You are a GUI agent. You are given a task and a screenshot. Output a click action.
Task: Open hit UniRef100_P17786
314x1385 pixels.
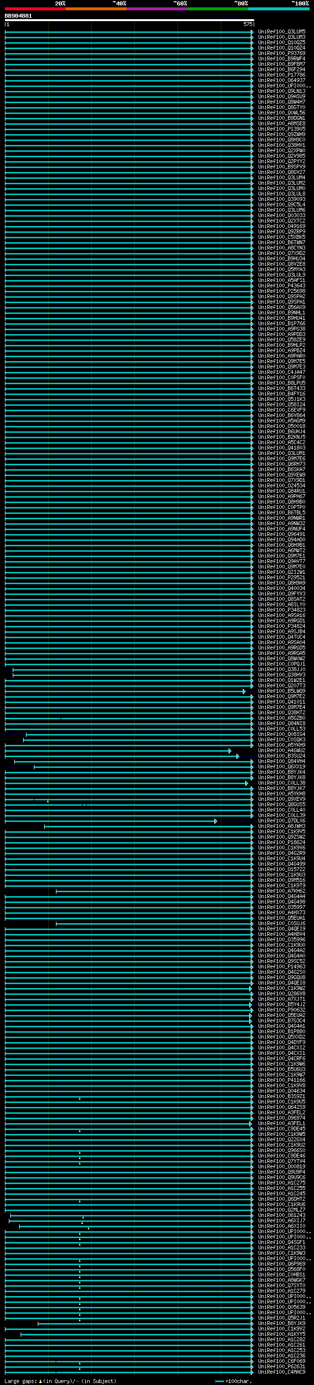pyautogui.click(x=282, y=75)
